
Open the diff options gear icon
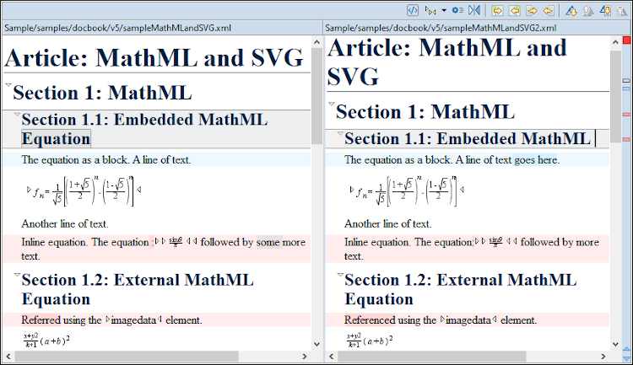(x=457, y=11)
